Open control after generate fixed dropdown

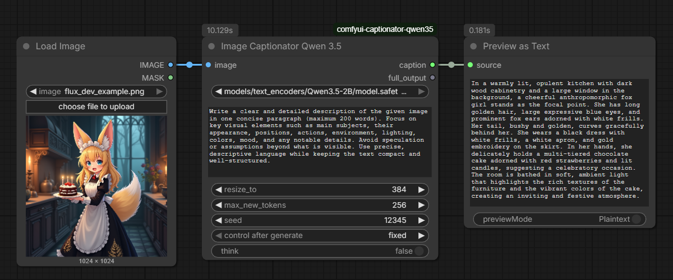coord(320,235)
